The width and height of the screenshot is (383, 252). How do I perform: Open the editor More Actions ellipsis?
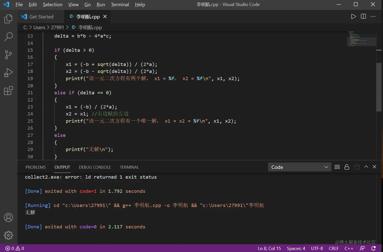[x=373, y=16]
